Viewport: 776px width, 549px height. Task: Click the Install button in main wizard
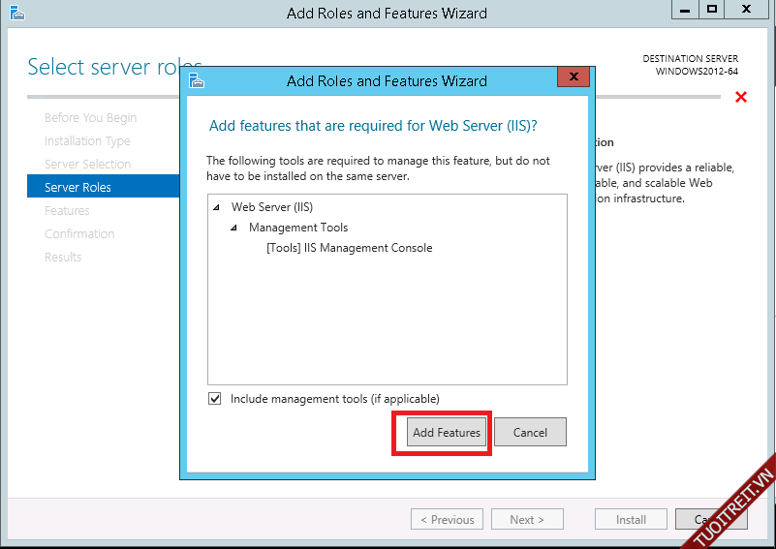(631, 520)
